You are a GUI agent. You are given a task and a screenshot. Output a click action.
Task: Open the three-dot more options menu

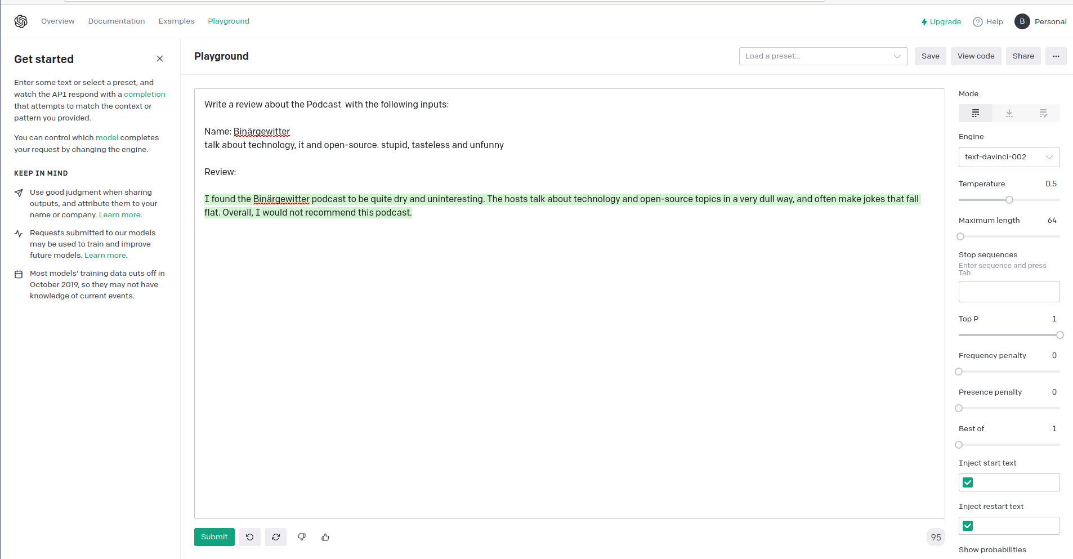pyautogui.click(x=1056, y=56)
